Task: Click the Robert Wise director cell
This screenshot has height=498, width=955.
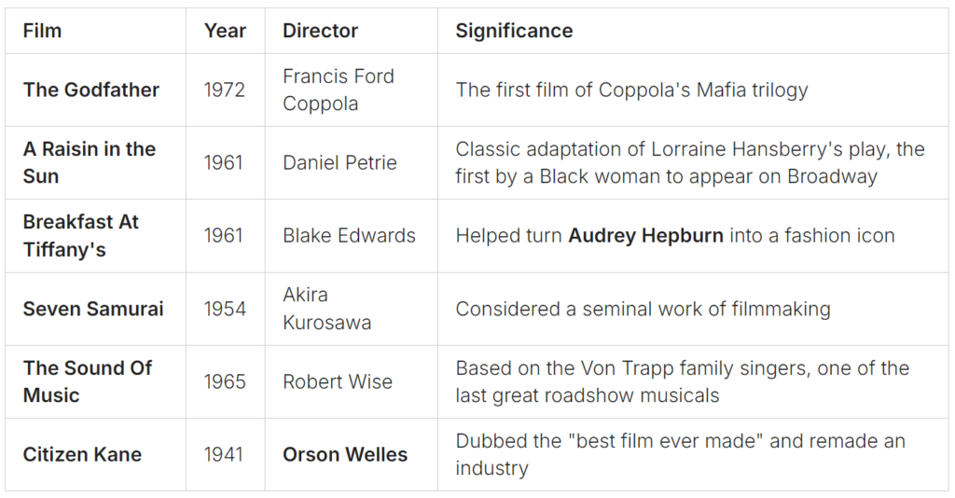Action: (x=338, y=381)
